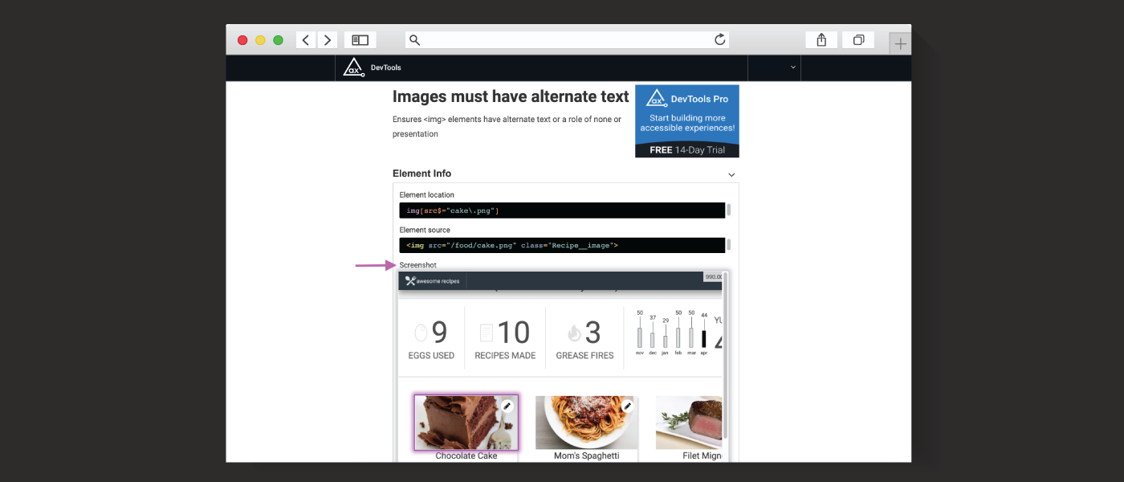Viewport: 1124px width, 482px height.
Task: Click the FREE 14-Day Trial banner
Action: click(686, 149)
